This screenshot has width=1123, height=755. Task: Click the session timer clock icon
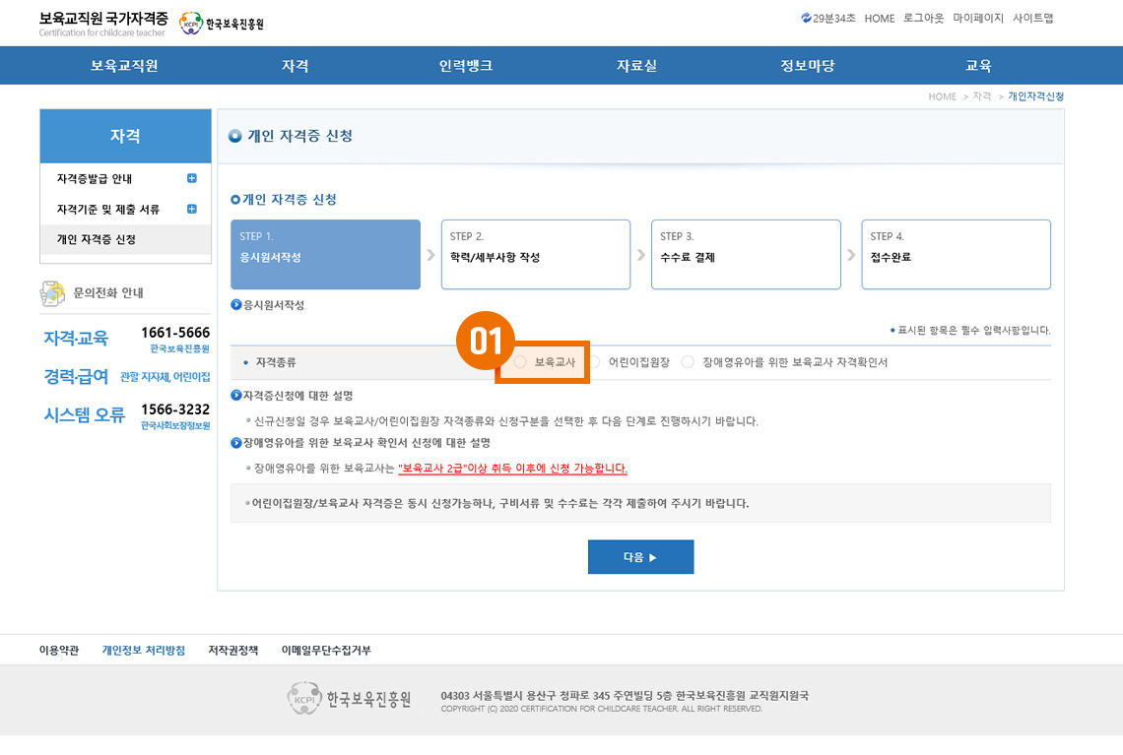(x=806, y=19)
